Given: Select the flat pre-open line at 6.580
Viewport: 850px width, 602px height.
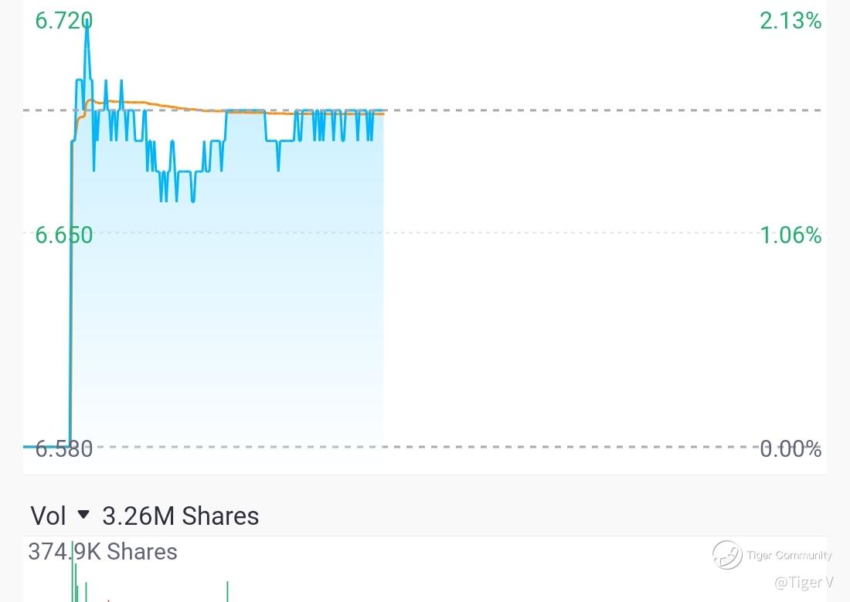Looking at the screenshot, I should [x=46, y=447].
